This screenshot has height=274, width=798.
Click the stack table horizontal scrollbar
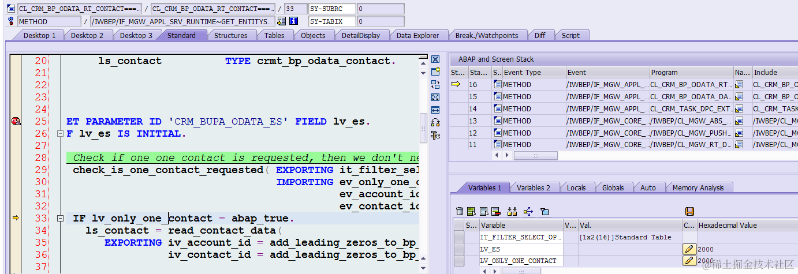[x=535, y=155]
